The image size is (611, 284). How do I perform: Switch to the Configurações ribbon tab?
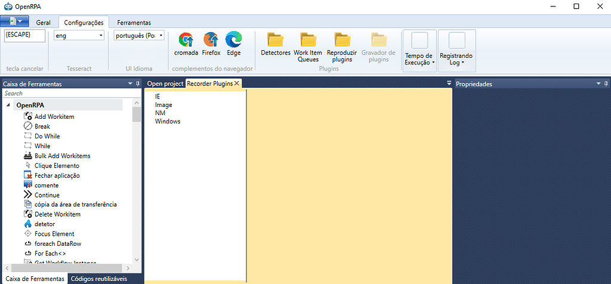pos(84,23)
